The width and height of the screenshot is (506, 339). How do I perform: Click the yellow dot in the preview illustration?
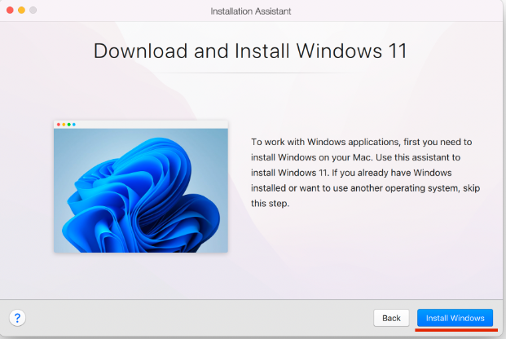click(x=64, y=125)
